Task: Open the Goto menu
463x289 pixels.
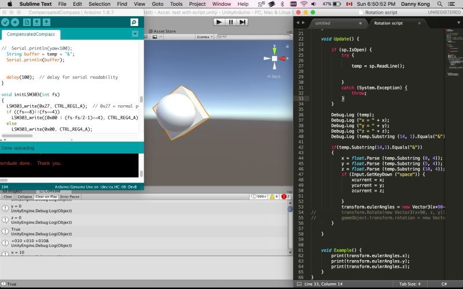Action: [x=157, y=4]
